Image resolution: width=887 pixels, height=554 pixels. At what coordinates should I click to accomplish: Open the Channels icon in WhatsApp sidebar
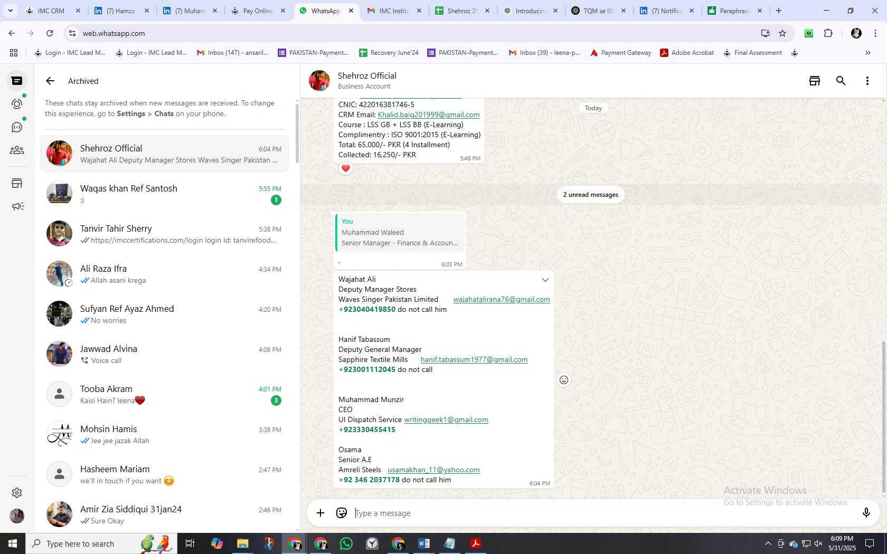click(x=17, y=127)
